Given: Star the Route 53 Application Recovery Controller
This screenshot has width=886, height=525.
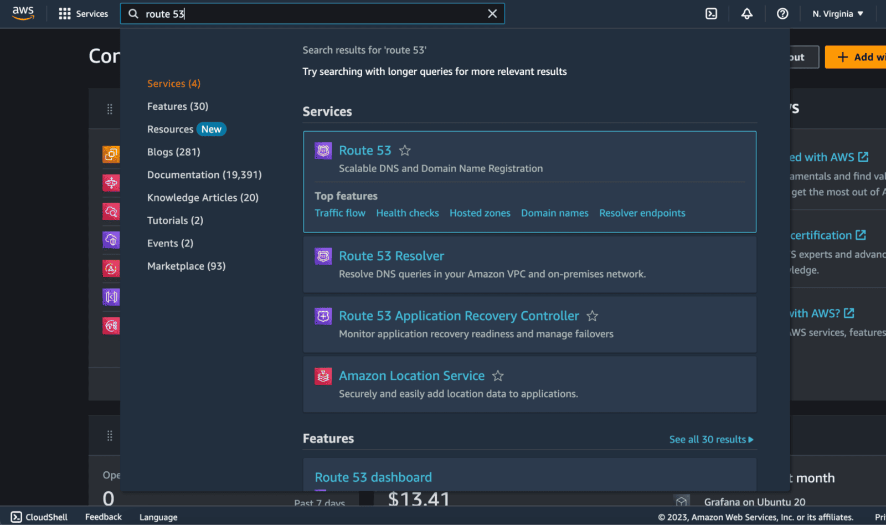Looking at the screenshot, I should (x=592, y=316).
